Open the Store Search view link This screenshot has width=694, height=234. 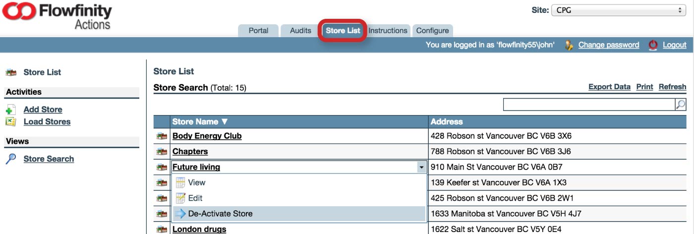point(49,159)
